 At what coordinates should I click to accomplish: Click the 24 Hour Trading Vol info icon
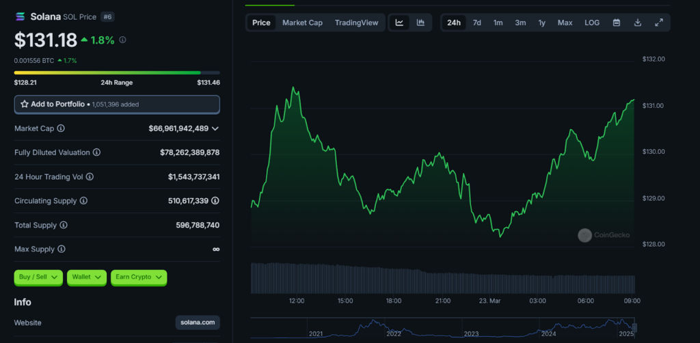90,177
